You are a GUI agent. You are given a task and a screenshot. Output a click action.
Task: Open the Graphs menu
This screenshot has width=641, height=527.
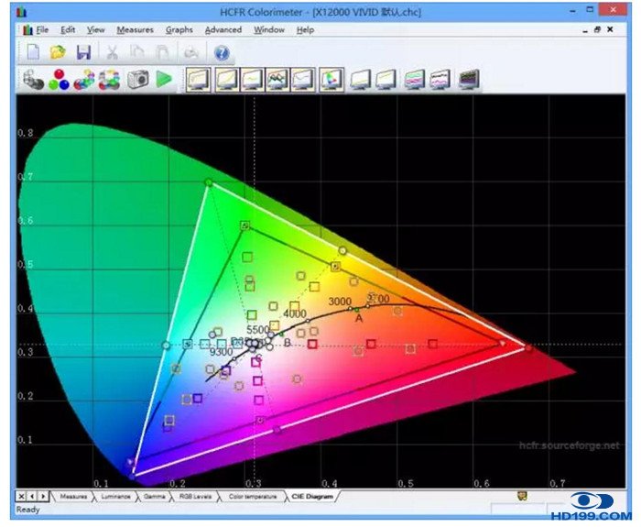(179, 29)
